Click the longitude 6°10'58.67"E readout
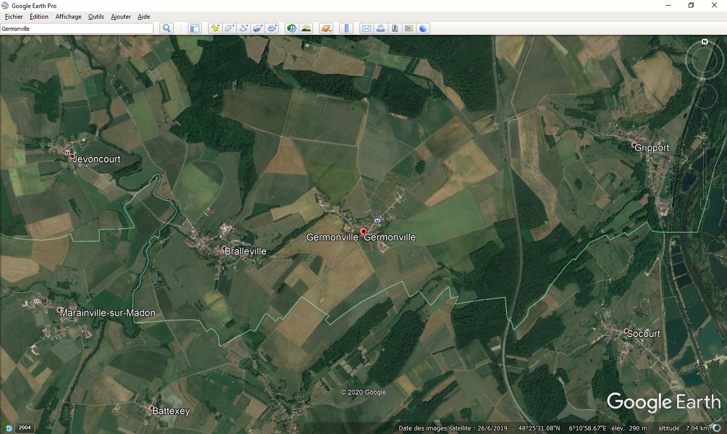Image resolution: width=727 pixels, height=434 pixels. tap(588, 428)
